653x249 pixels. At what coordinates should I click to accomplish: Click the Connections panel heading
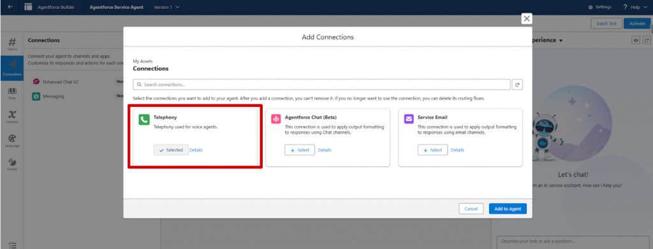coord(44,40)
